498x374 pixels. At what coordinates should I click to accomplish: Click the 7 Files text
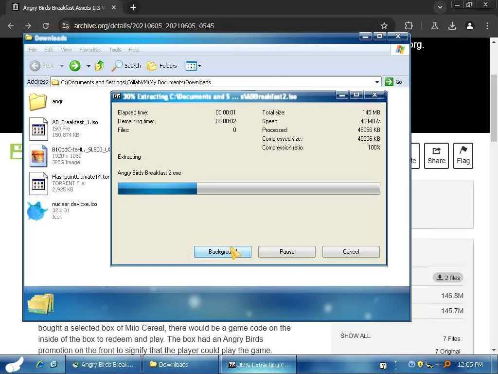click(451, 339)
